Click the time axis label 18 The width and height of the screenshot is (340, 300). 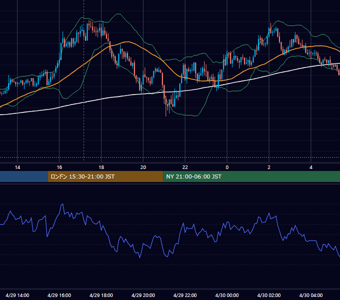101,167
